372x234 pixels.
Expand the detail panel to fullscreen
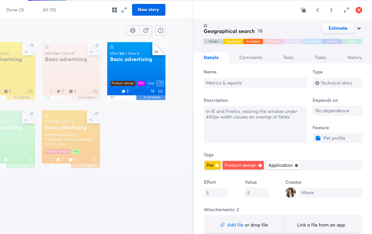tap(346, 10)
